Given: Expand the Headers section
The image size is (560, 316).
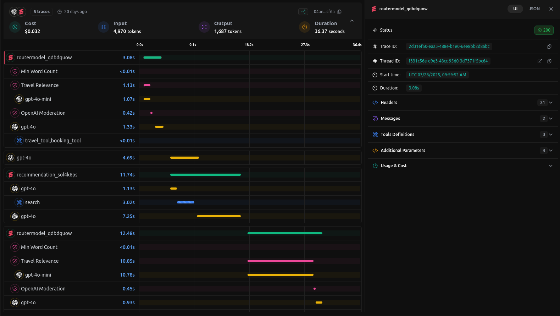Looking at the screenshot, I should click(550, 103).
